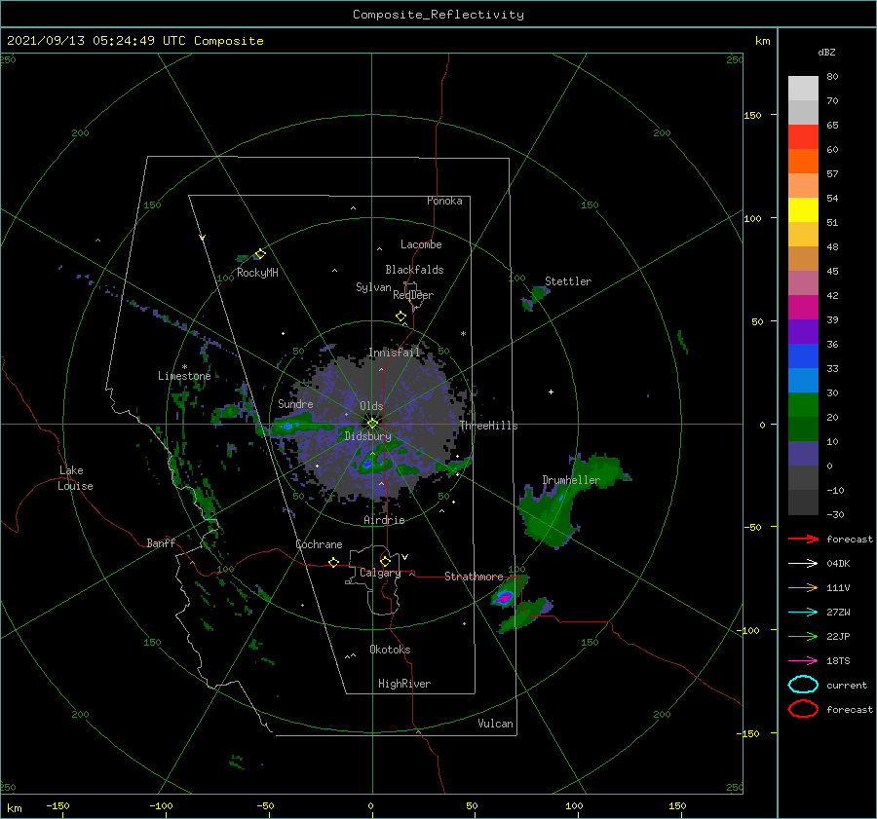The width and height of the screenshot is (877, 819).
Task: Select the 0 dBZ purple color swatch
Action: point(803,453)
